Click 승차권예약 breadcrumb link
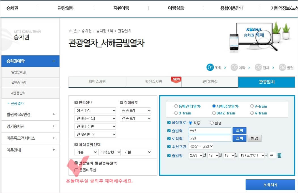This screenshot has height=193, width=298. [105, 31]
